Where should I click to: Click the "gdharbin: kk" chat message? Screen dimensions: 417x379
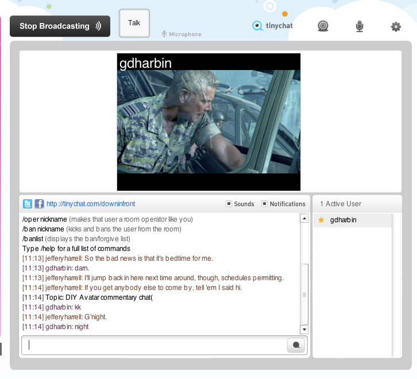52,307
